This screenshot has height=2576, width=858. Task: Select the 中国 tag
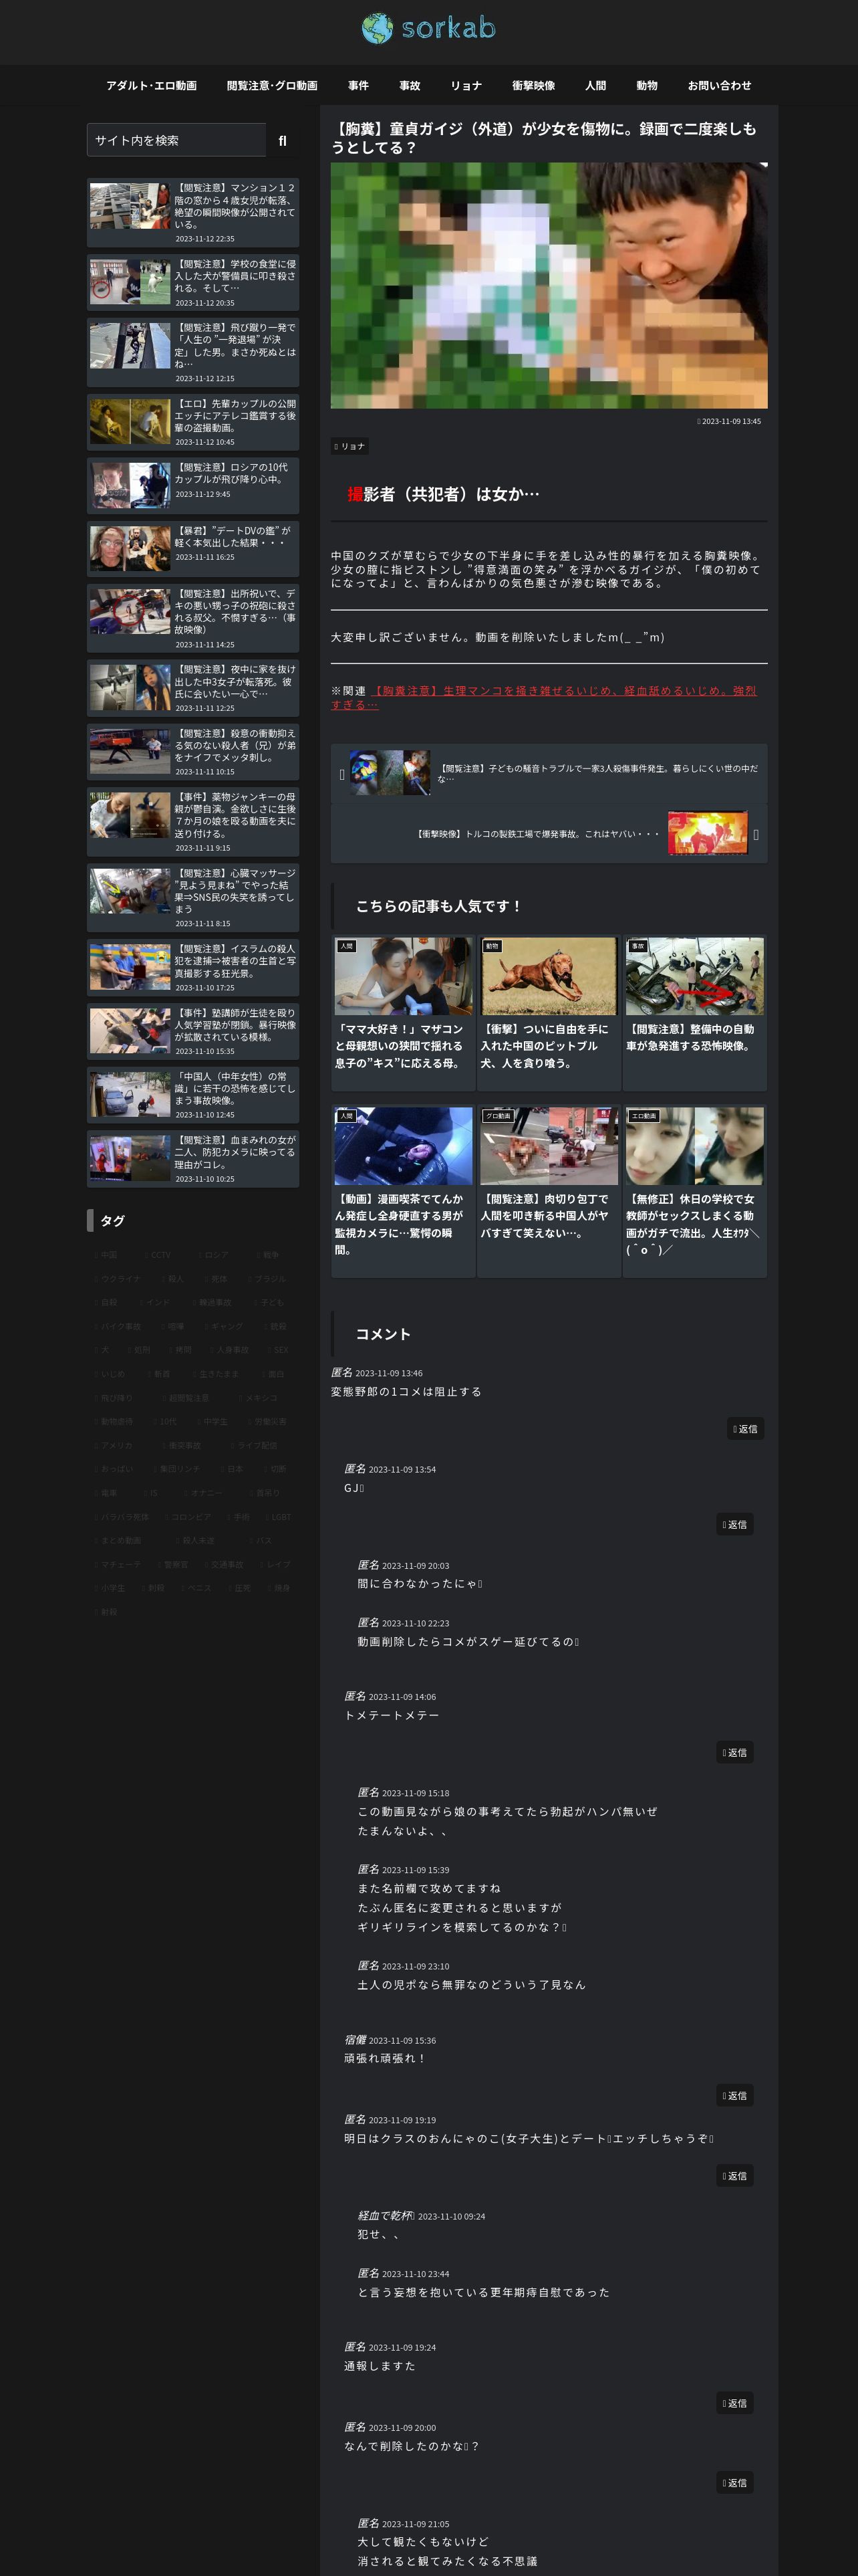pos(105,1255)
